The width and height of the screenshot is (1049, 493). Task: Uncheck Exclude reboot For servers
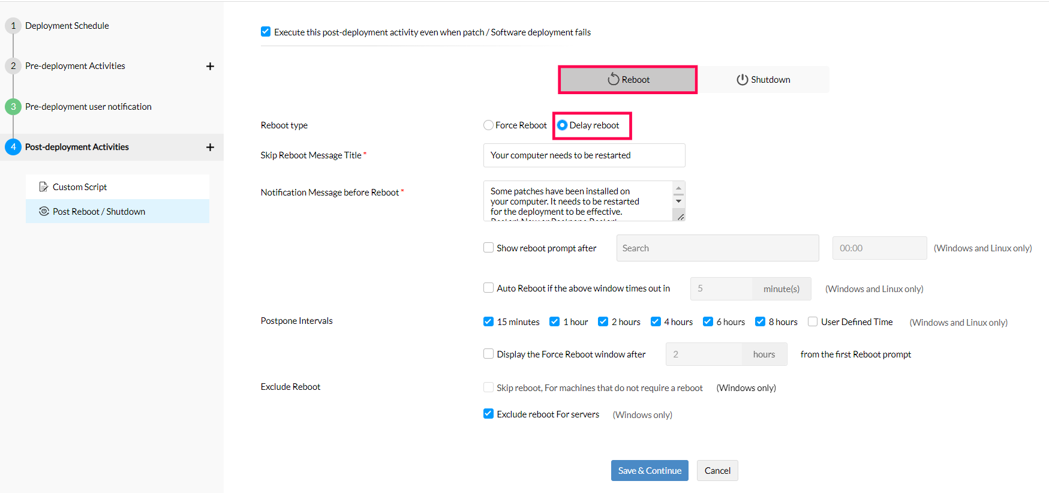(489, 414)
